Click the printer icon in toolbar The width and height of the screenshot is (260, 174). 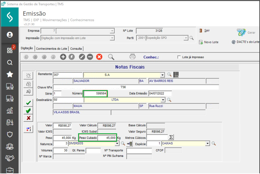(x=132, y=57)
